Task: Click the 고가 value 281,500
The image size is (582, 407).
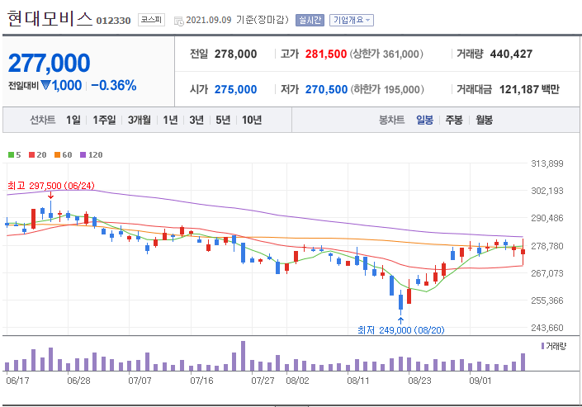Action: pyautogui.click(x=326, y=54)
